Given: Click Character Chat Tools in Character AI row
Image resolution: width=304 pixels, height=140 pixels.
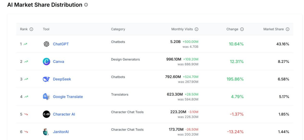Looking at the screenshot, I should [127, 112].
